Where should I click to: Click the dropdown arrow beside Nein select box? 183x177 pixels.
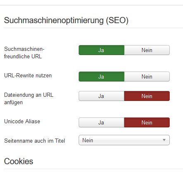point(164,140)
